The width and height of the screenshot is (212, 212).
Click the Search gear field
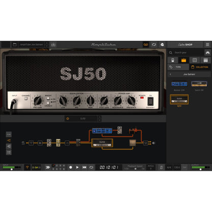pos(186,52)
